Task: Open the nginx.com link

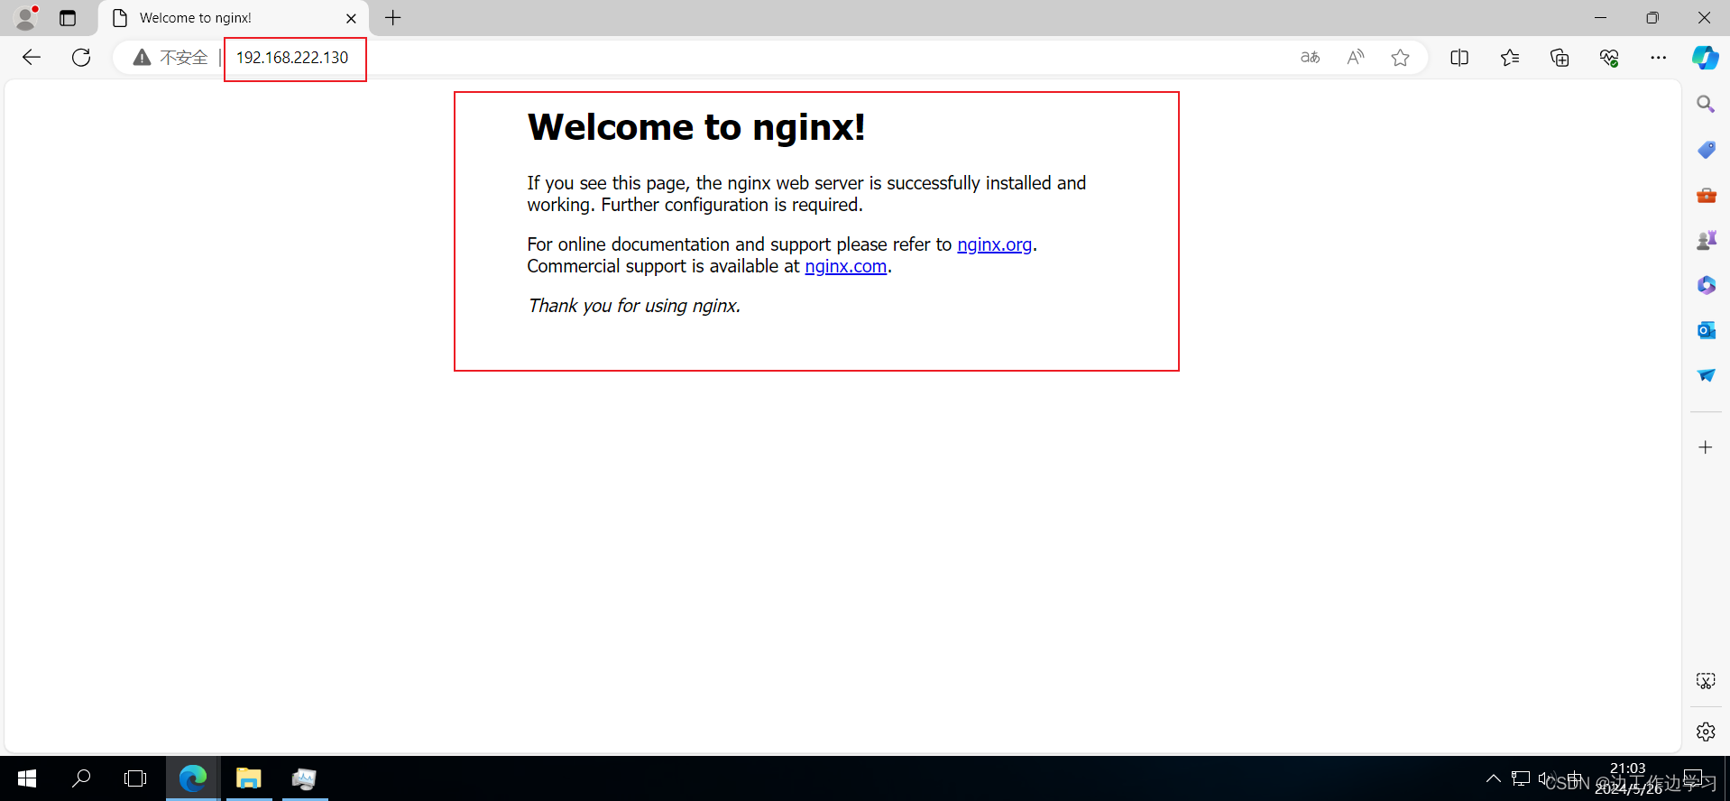Action: click(845, 266)
